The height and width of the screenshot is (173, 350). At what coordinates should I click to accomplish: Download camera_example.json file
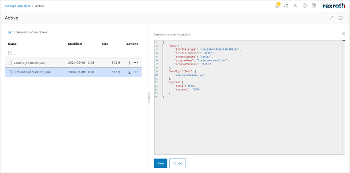[x=129, y=63]
